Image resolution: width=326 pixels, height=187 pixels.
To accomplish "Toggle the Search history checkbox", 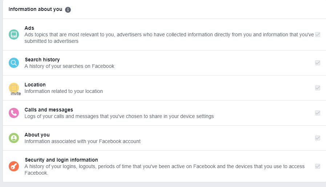I will click(x=318, y=63).
